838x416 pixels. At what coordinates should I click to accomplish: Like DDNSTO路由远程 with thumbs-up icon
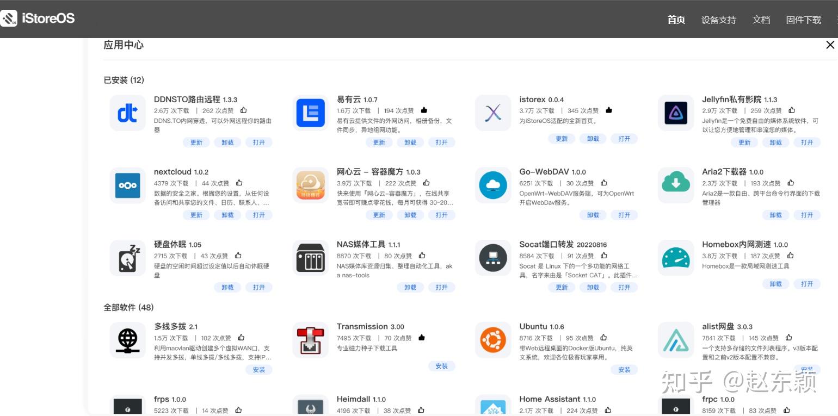[x=243, y=110]
